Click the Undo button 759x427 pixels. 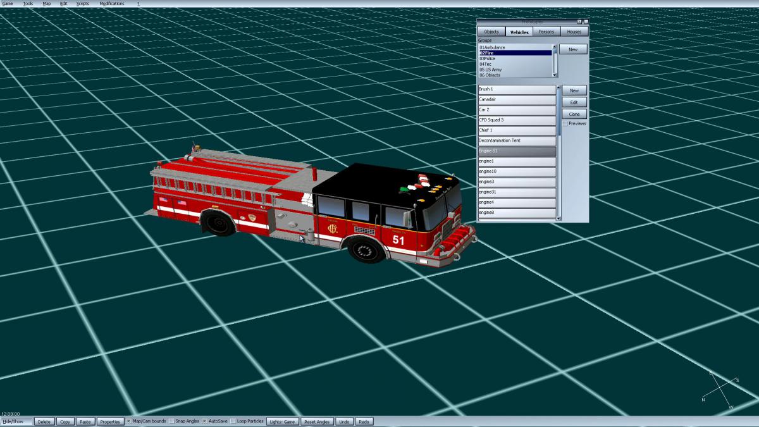pyautogui.click(x=344, y=421)
